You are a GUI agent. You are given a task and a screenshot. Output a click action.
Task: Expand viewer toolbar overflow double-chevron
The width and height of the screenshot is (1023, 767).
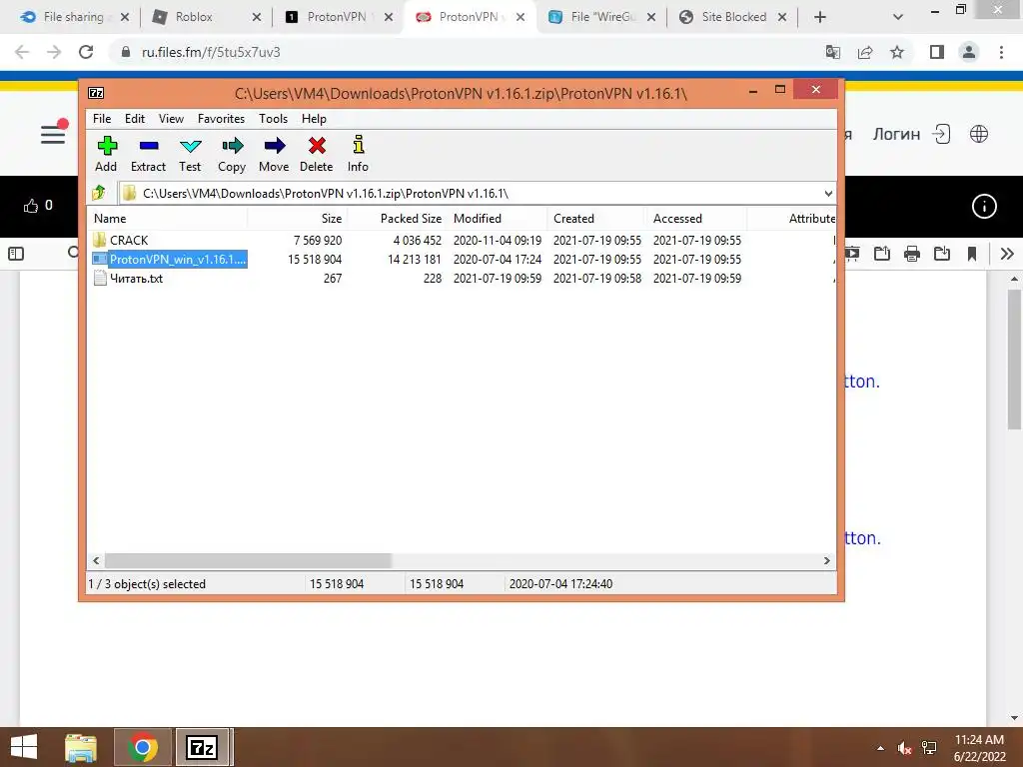coord(1007,254)
